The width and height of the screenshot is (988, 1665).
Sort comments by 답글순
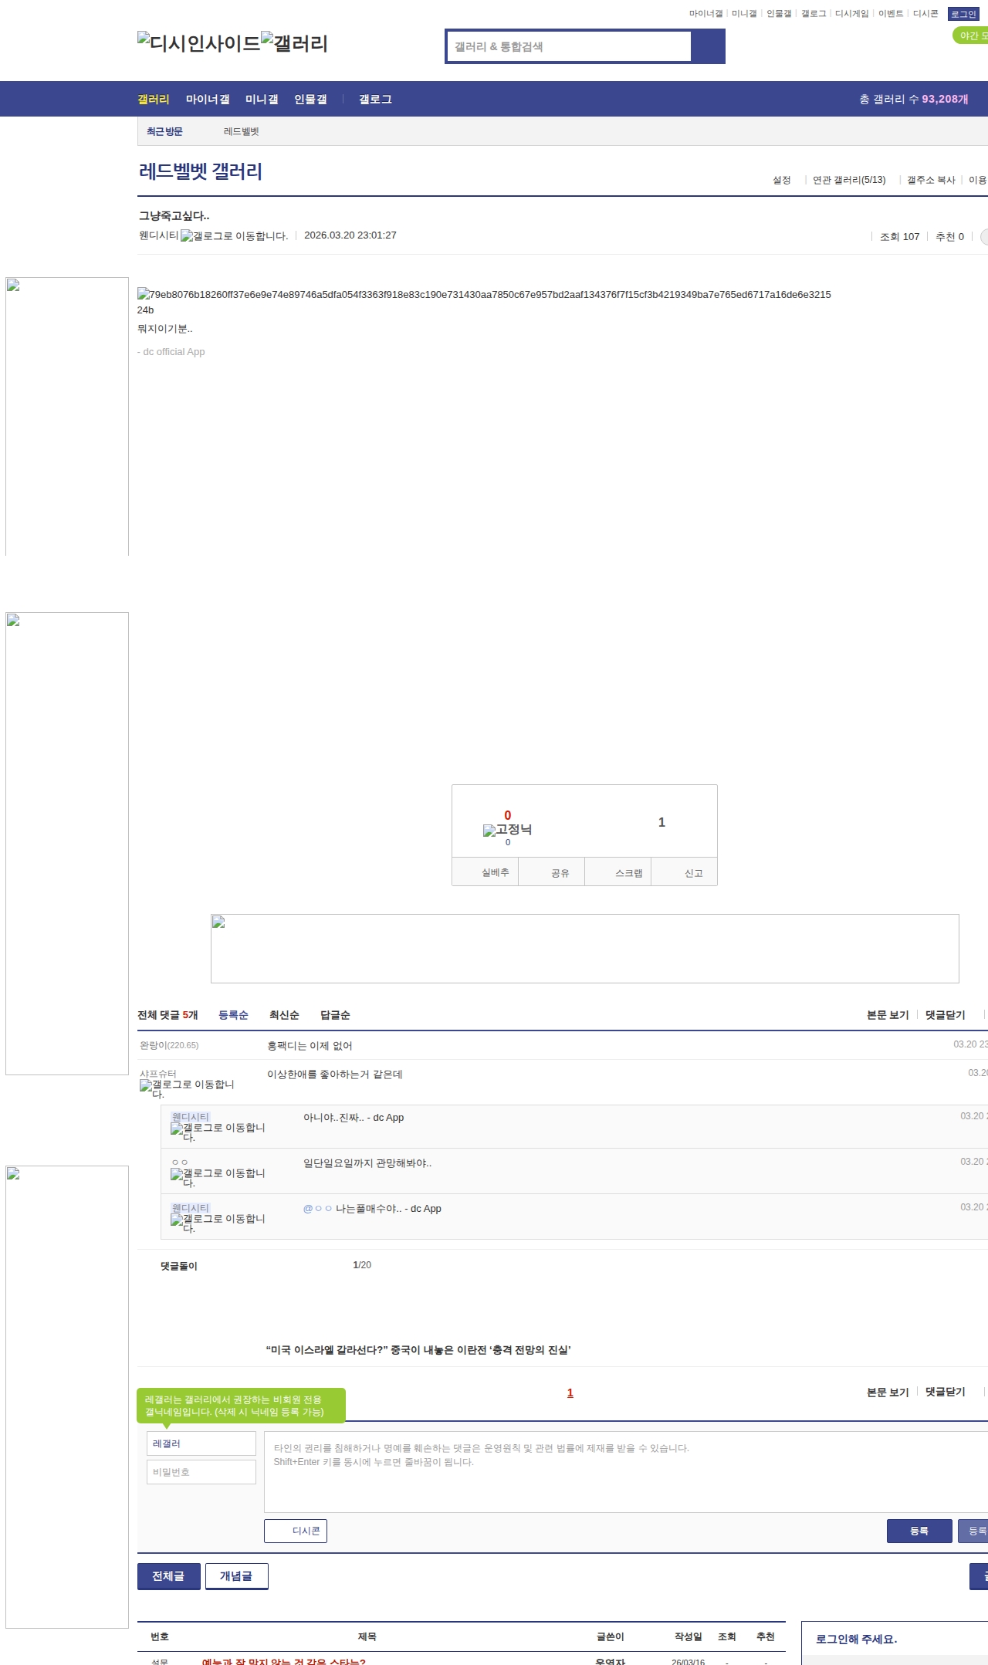pyautogui.click(x=335, y=1015)
